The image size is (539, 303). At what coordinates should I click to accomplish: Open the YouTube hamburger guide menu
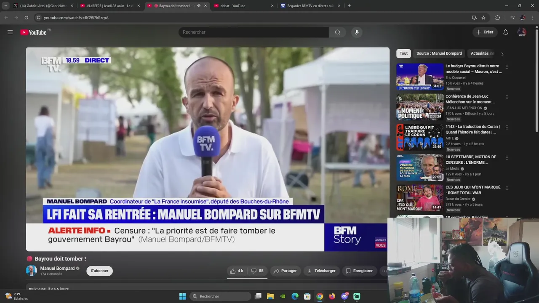coord(10,32)
